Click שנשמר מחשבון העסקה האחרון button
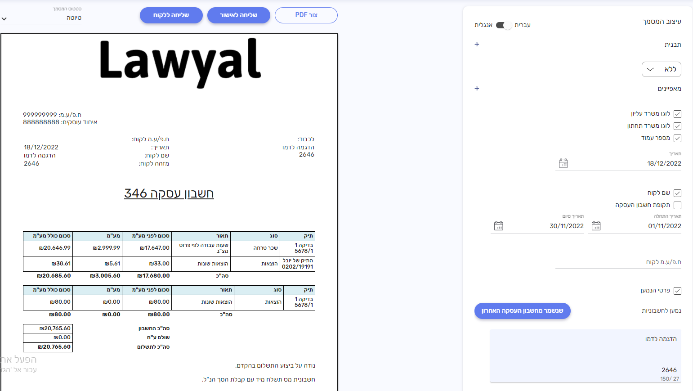The width and height of the screenshot is (693, 391). 522,311
